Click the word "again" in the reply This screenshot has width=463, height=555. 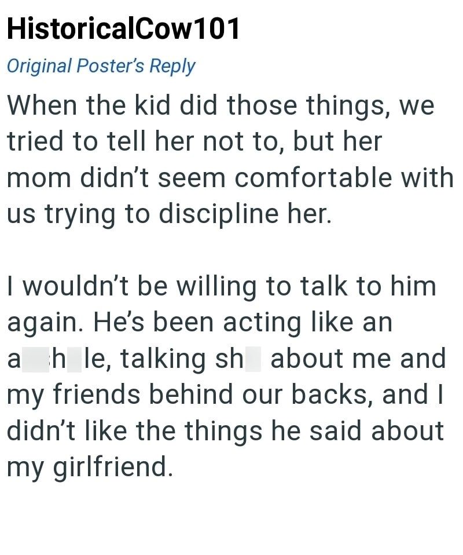43,323
